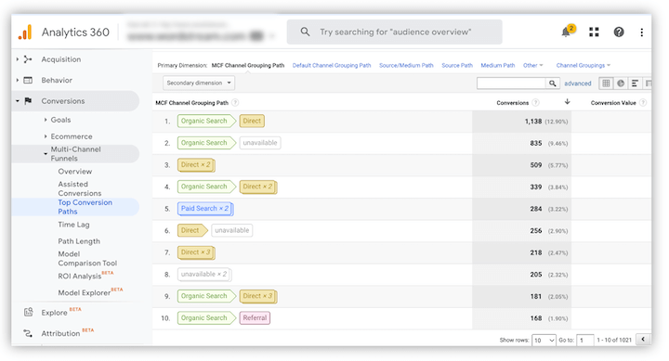The width and height of the screenshot is (669, 361).
Task: Click the 1,138 conversions value
Action: point(533,122)
